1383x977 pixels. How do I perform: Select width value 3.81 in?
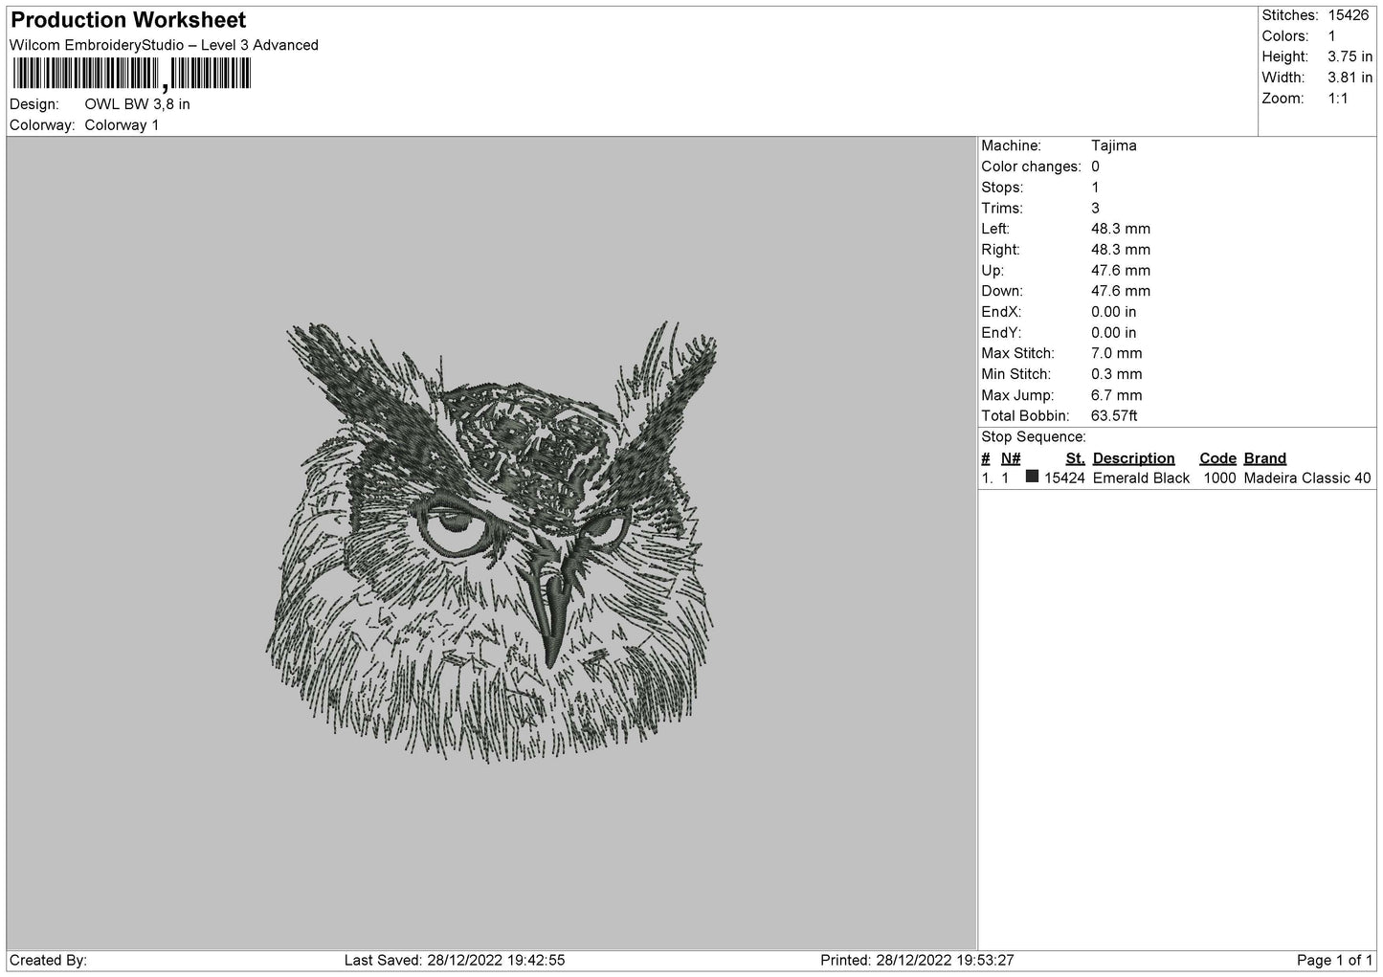click(x=1350, y=78)
